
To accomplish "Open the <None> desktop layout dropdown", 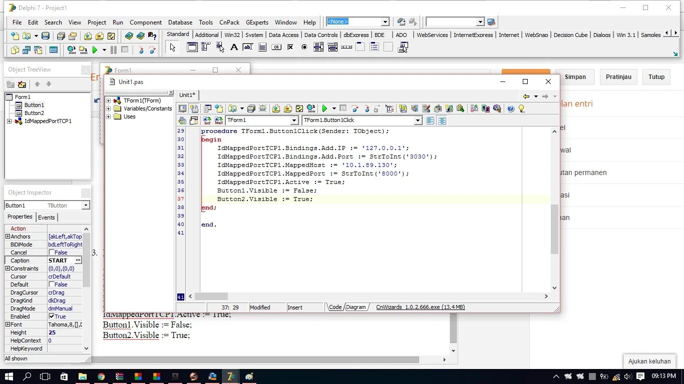I will point(385,22).
